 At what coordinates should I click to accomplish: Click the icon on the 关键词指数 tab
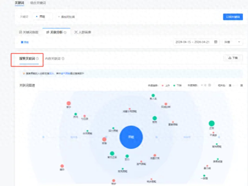coord(21,33)
